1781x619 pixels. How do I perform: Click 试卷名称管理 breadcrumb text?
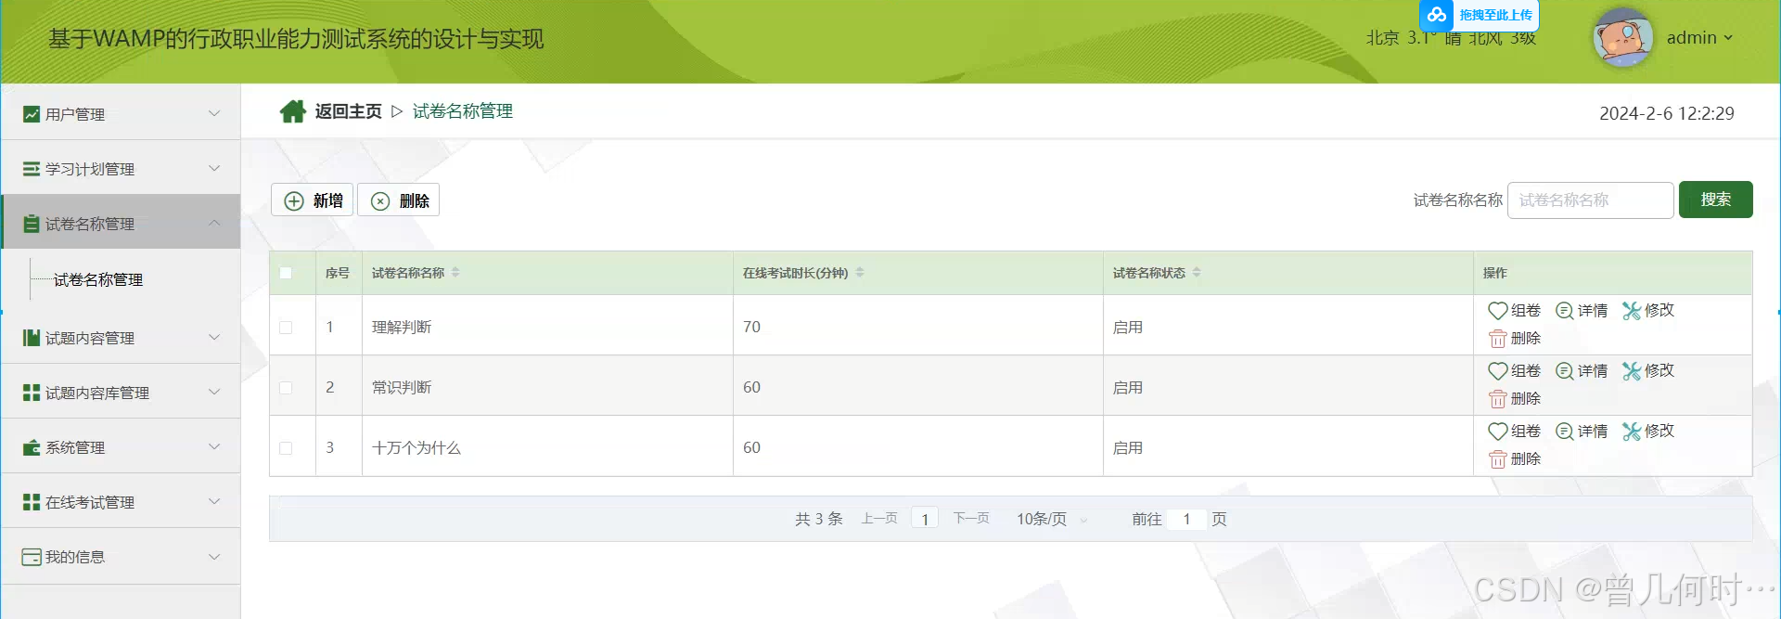click(x=463, y=111)
